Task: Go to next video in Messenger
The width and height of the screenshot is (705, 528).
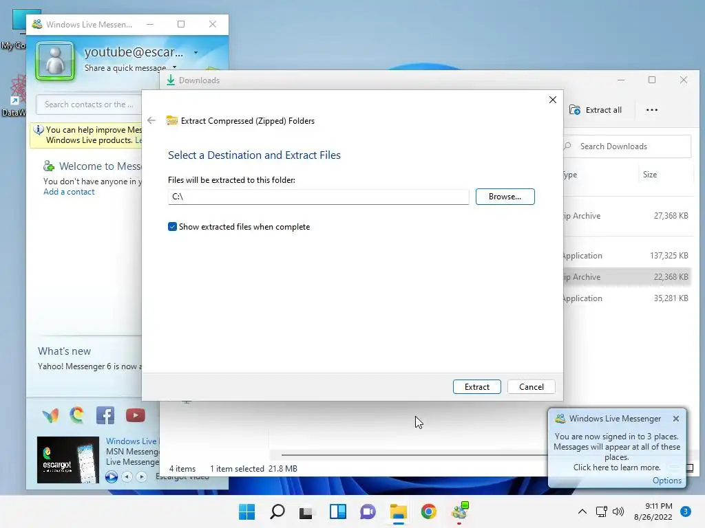Action: tap(141, 477)
